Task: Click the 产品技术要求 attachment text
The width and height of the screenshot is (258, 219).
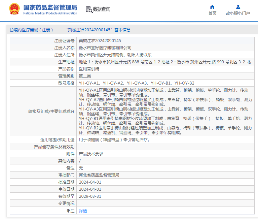Action: coord(91,154)
